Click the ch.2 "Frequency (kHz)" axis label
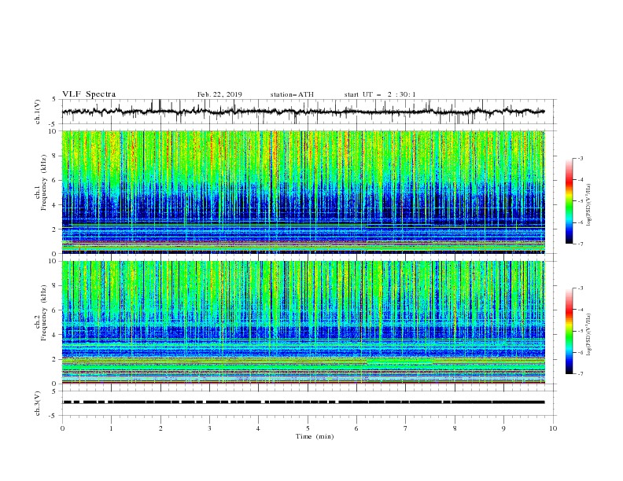Image resolution: width=623 pixels, height=481 pixels. [43, 313]
